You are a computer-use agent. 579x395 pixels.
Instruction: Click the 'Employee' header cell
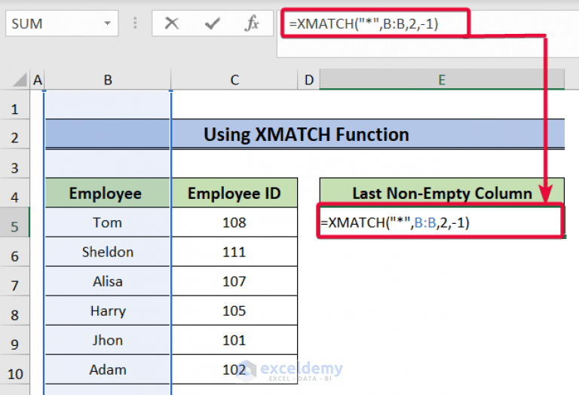(108, 193)
